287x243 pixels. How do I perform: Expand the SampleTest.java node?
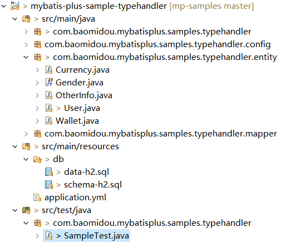pyautogui.click(x=37, y=236)
